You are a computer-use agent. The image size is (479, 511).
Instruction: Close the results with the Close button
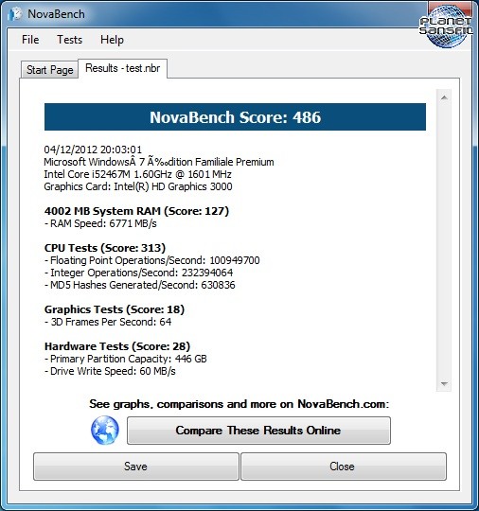tap(344, 467)
